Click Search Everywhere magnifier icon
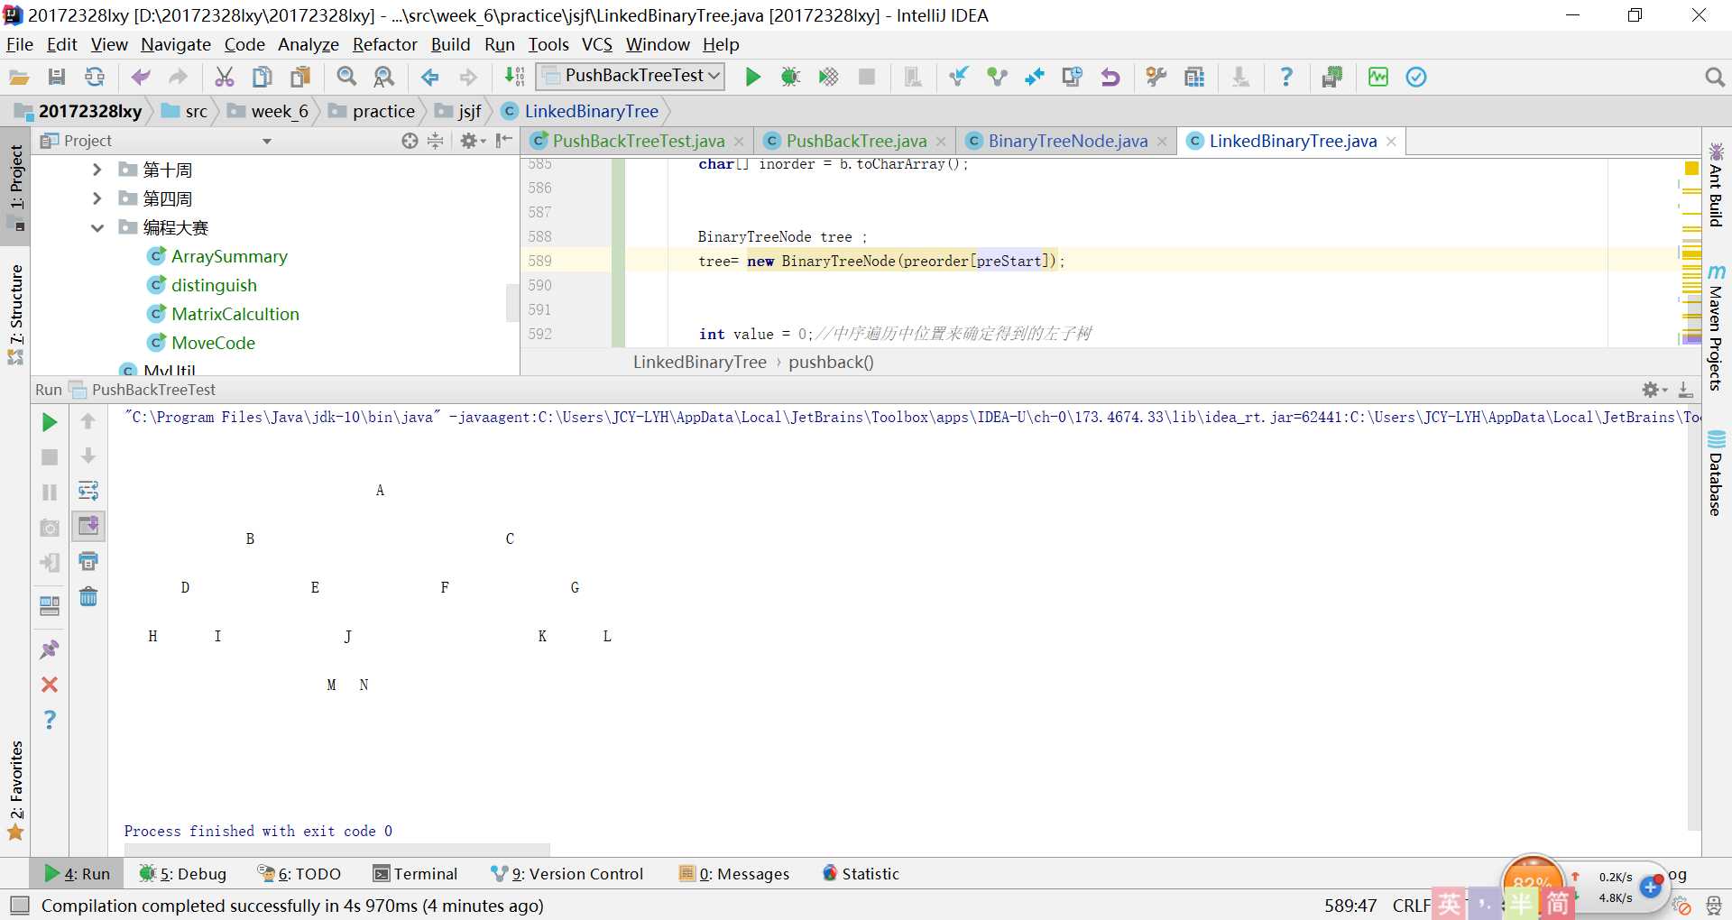 [1715, 78]
